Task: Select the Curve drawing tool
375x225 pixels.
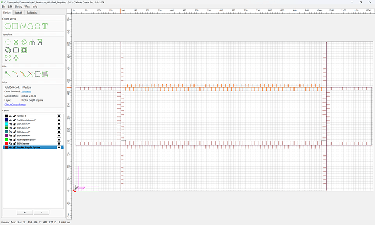Action: pyautogui.click(x=30, y=26)
